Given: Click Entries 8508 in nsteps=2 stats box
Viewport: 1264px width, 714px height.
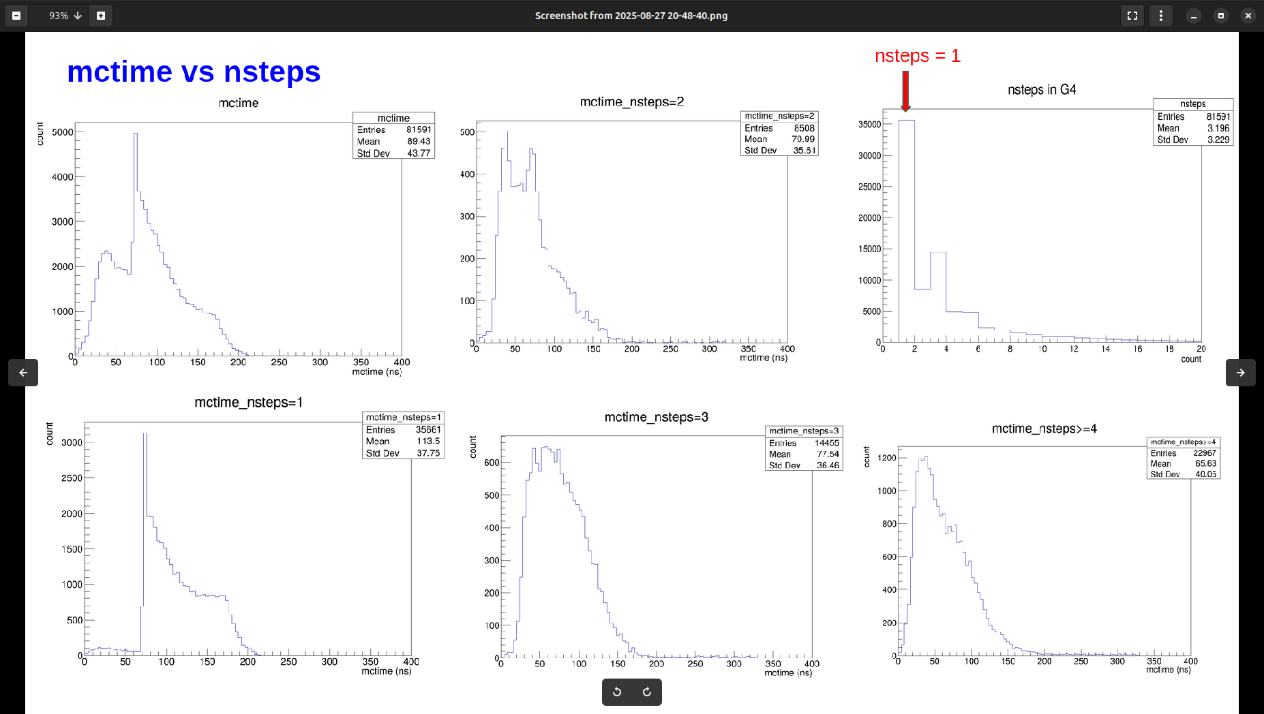Looking at the screenshot, I should click(x=779, y=128).
